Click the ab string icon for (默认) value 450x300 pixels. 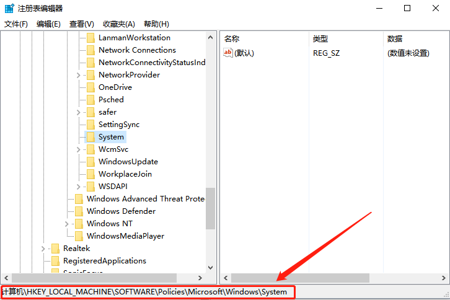pyautogui.click(x=228, y=53)
